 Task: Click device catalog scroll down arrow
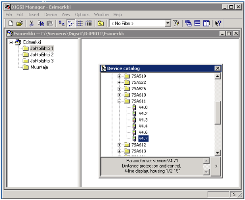pos(218,153)
